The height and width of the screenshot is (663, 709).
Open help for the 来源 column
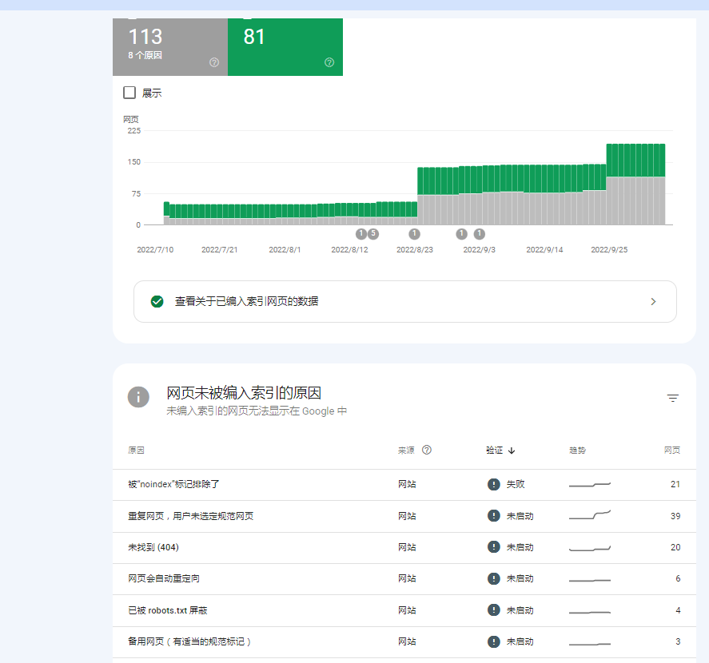pos(427,450)
